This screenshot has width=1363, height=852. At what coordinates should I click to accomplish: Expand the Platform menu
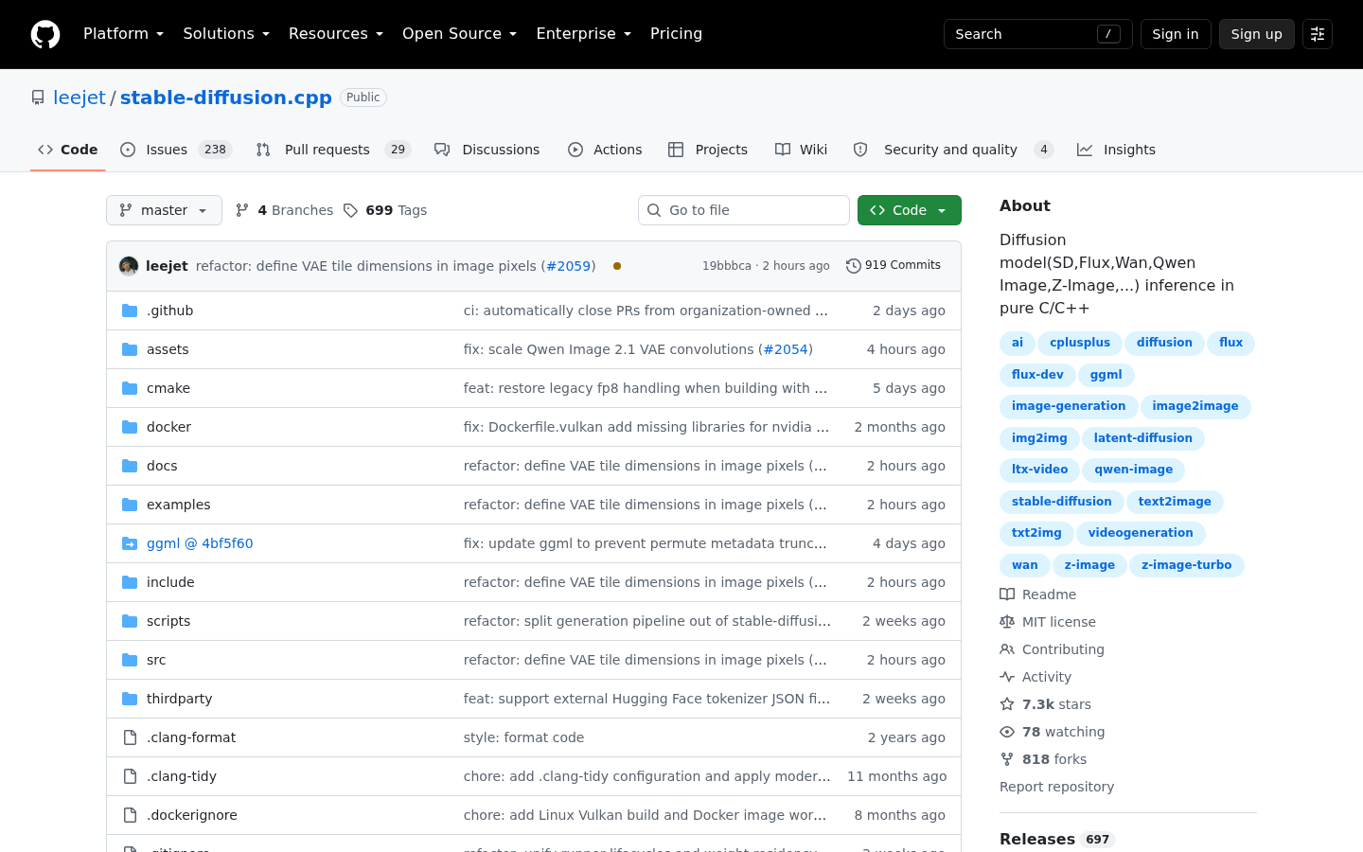tap(124, 34)
